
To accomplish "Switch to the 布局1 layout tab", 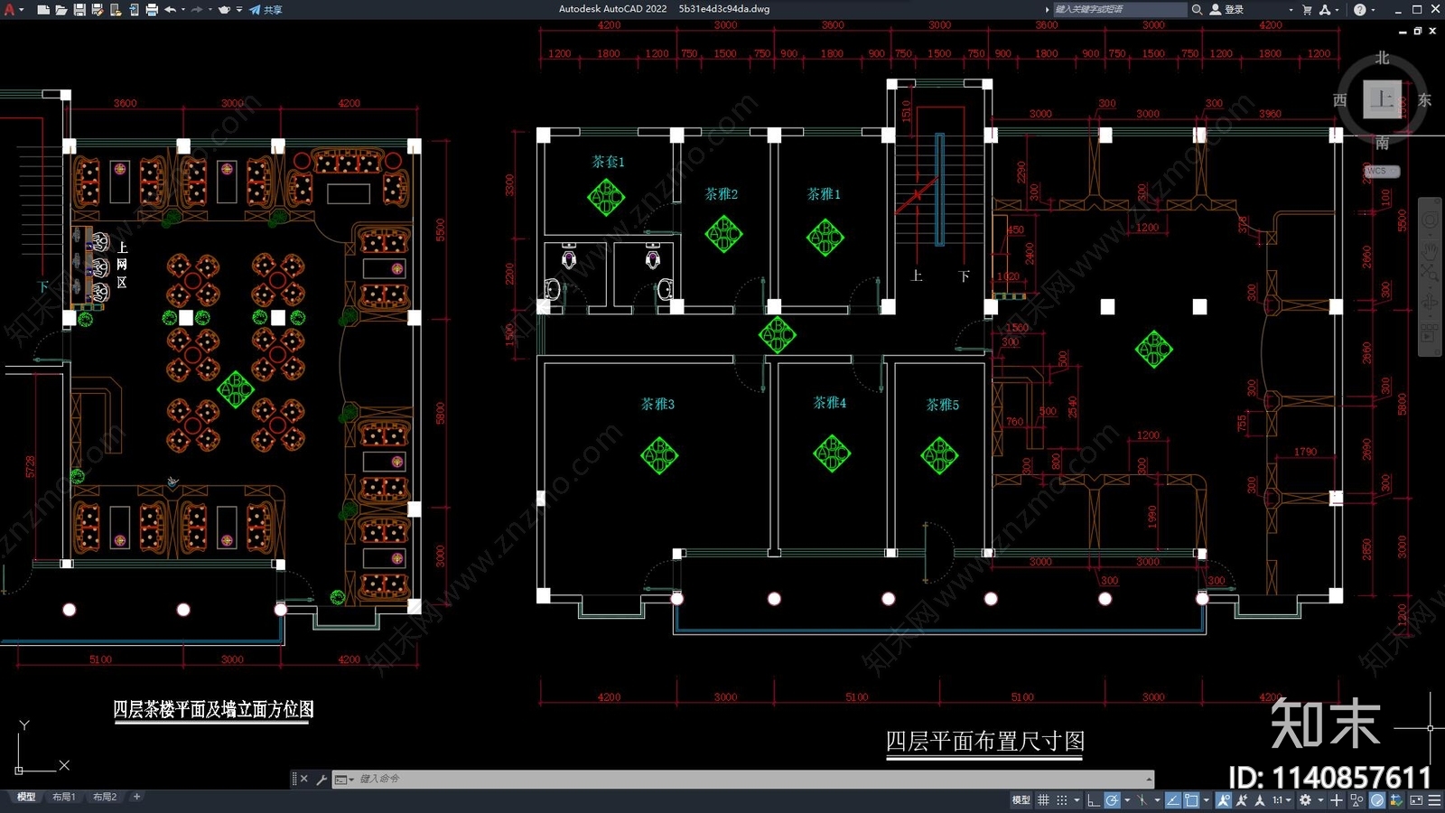I will 63,797.
